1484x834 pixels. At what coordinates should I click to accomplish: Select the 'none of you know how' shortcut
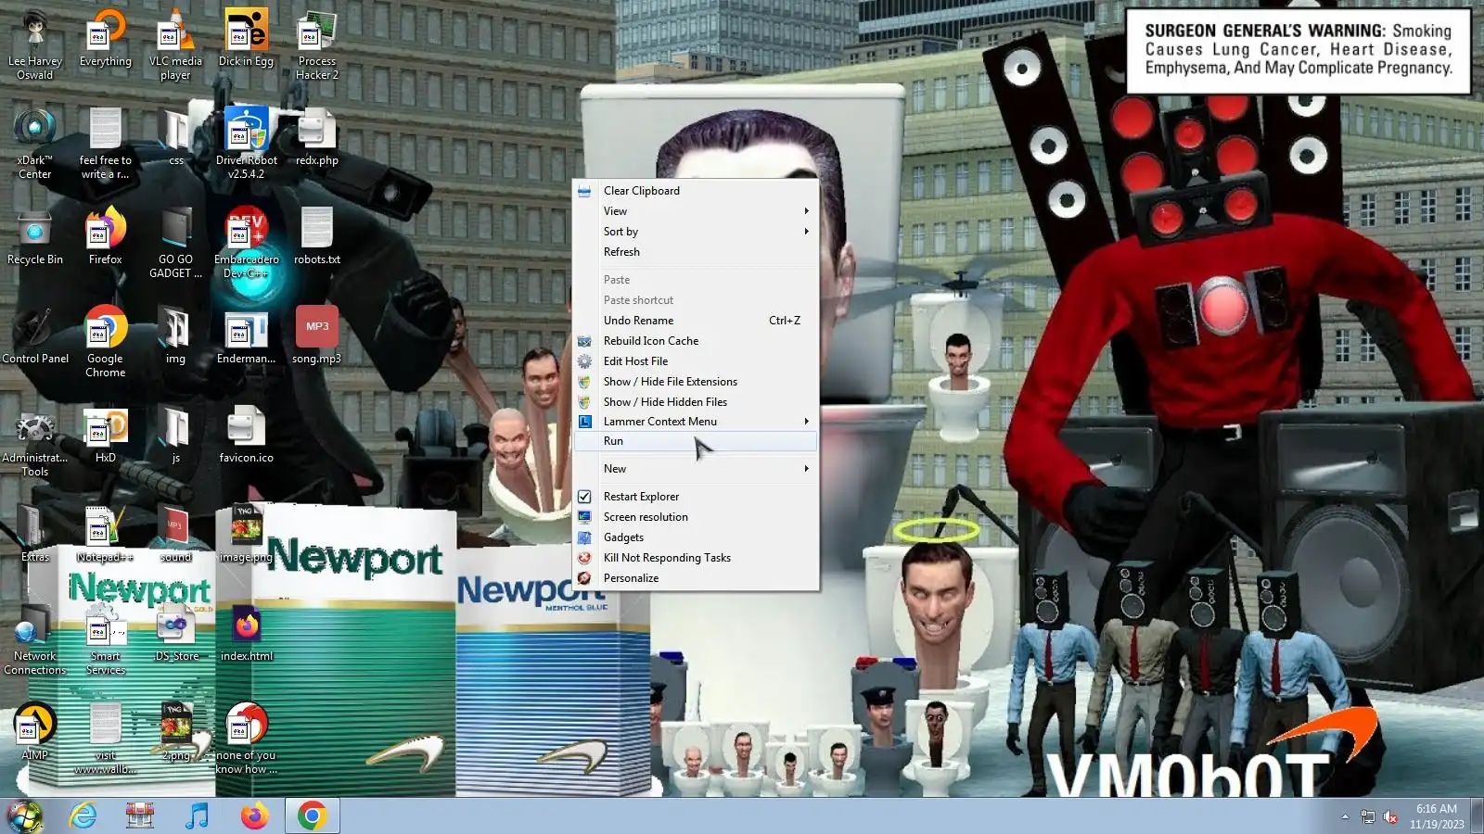246,739
